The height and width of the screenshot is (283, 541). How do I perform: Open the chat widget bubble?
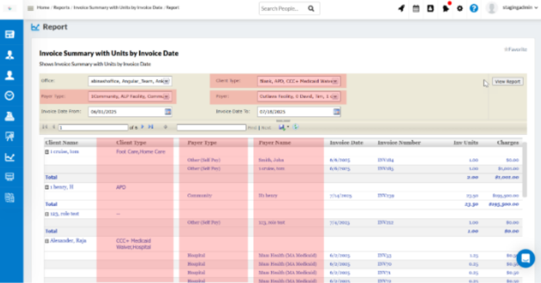click(x=526, y=258)
